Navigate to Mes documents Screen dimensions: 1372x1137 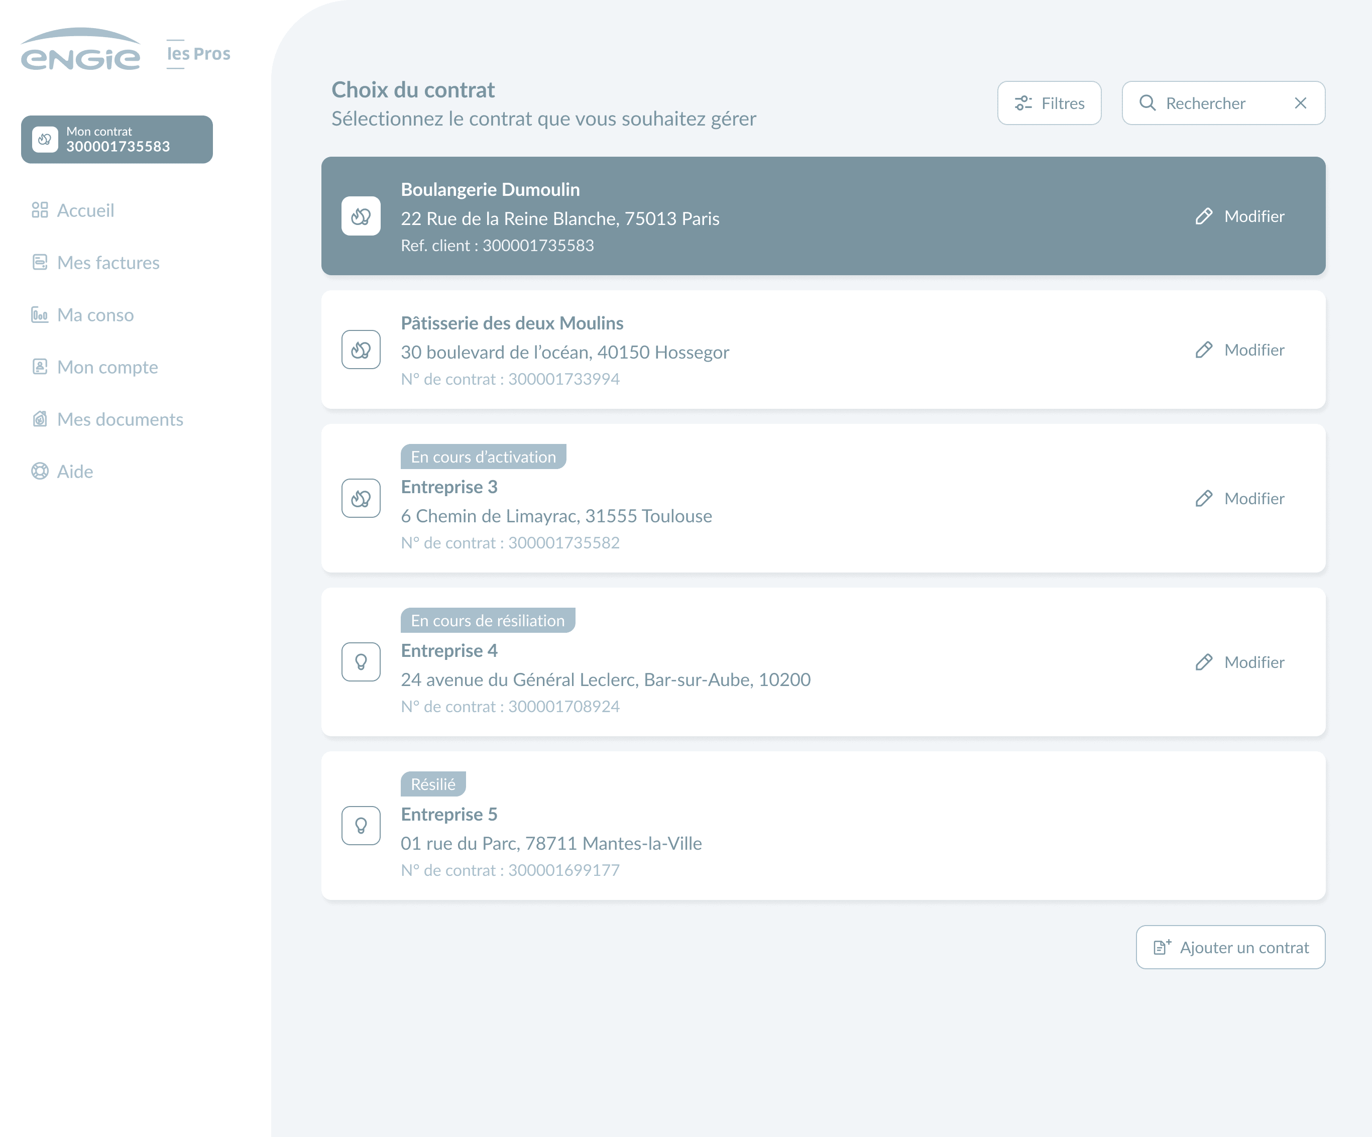(120, 419)
